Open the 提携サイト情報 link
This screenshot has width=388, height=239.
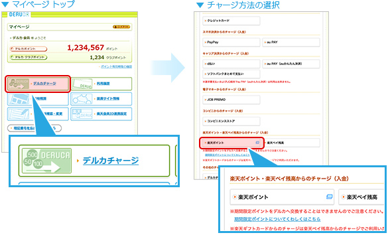click(108, 98)
